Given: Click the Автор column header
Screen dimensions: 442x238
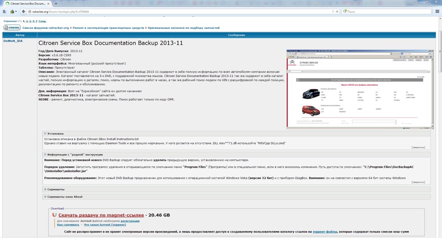Looking at the screenshot, I should (x=20, y=35).
